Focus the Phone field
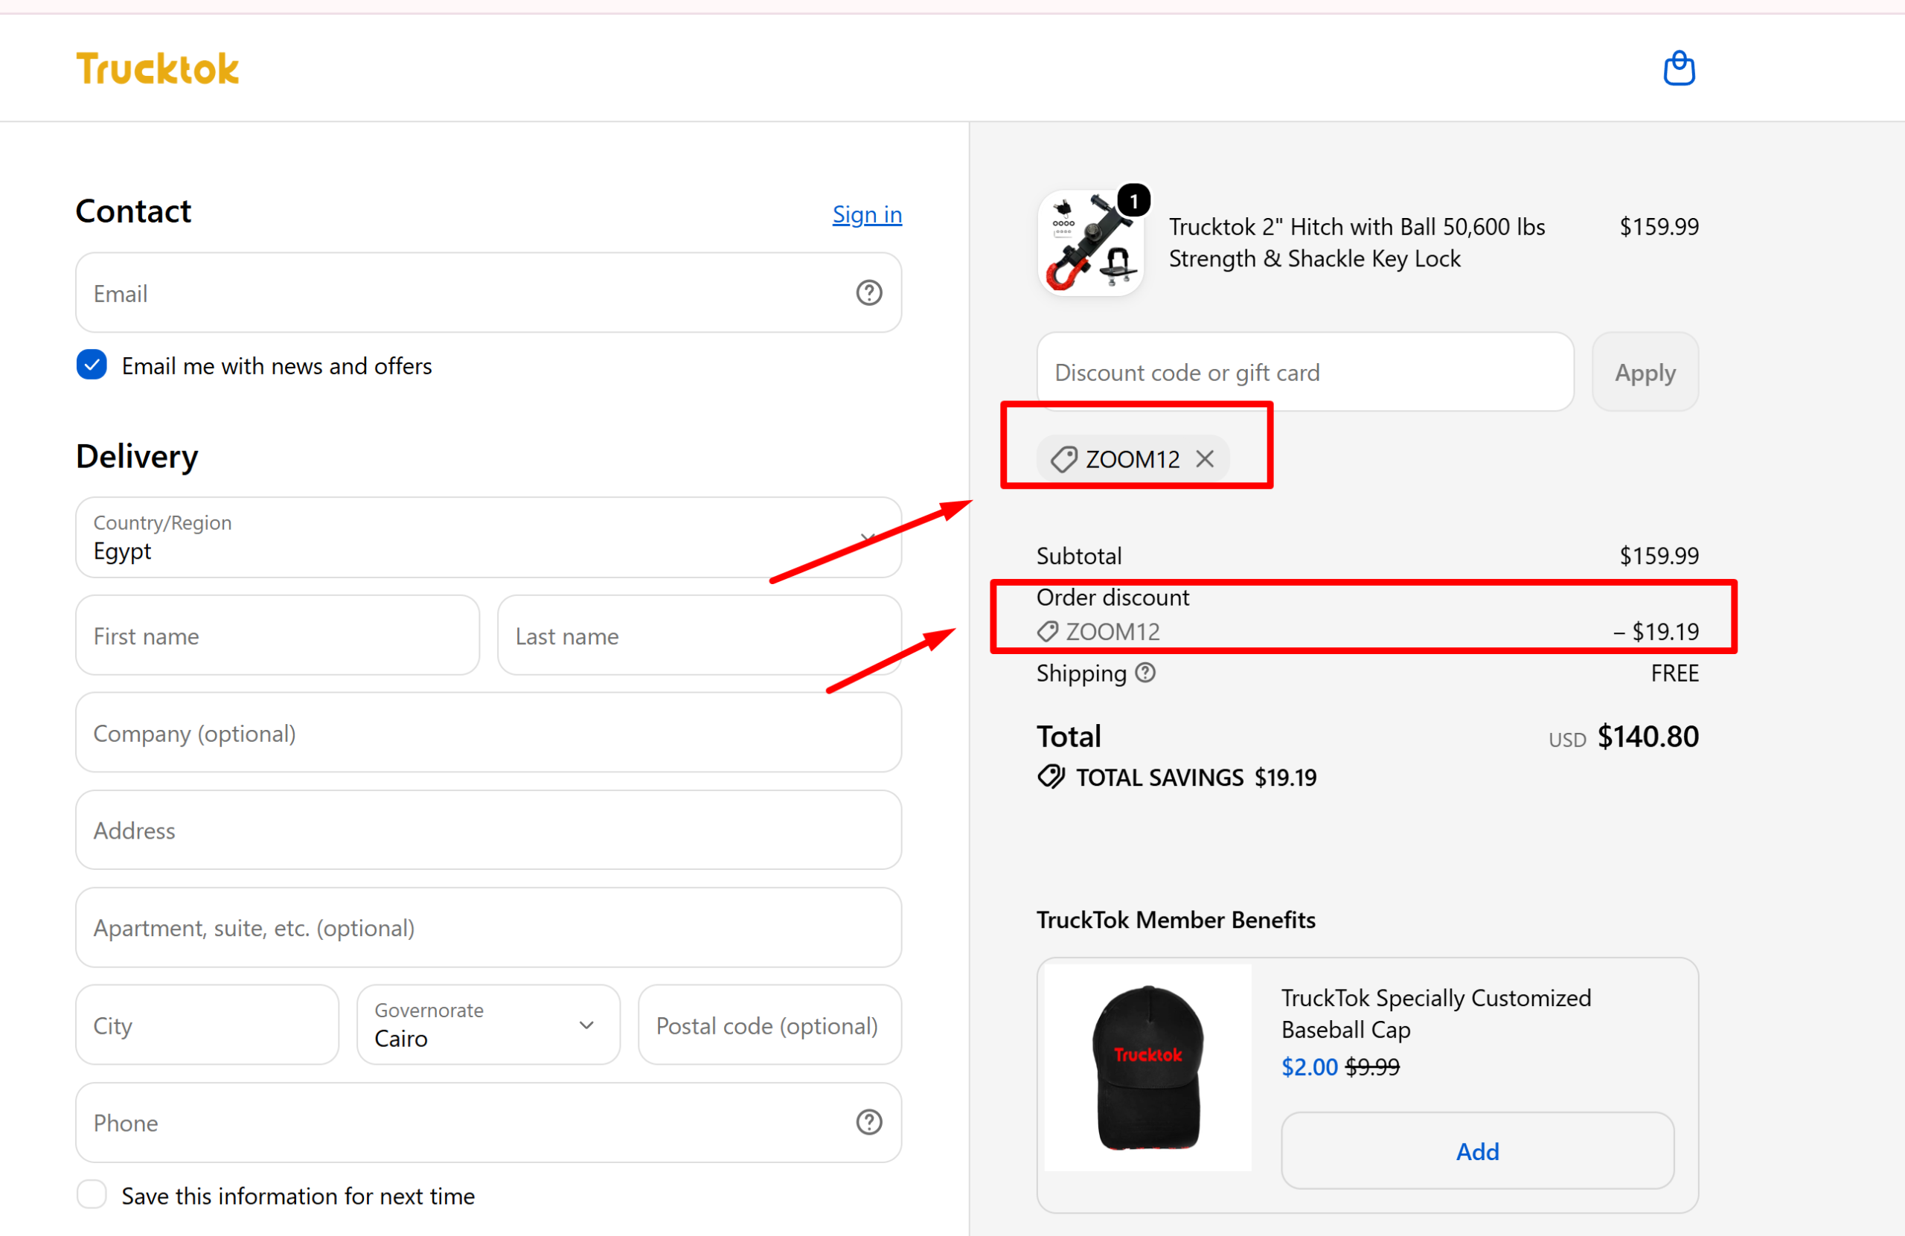The height and width of the screenshot is (1236, 1905). pyautogui.click(x=488, y=1122)
